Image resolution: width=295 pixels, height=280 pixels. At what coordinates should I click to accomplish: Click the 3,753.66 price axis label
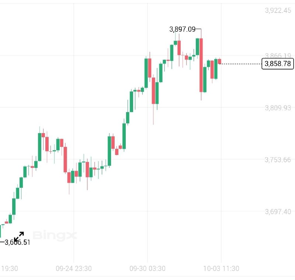pyautogui.click(x=278, y=159)
